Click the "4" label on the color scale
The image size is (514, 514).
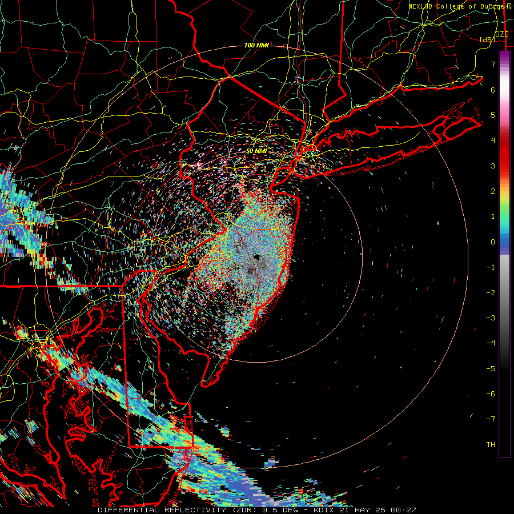coord(493,140)
